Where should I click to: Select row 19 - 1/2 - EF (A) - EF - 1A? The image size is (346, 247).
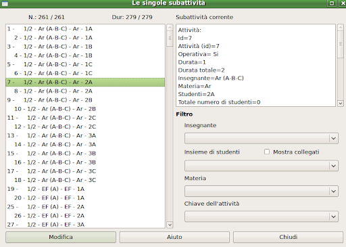(85, 189)
